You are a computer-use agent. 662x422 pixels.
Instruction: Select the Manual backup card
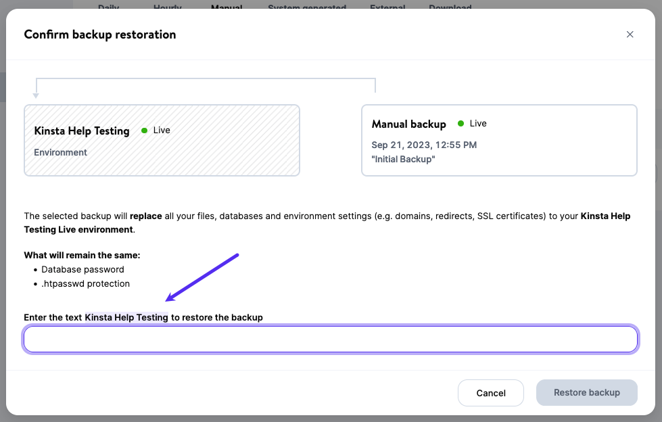tap(499, 140)
